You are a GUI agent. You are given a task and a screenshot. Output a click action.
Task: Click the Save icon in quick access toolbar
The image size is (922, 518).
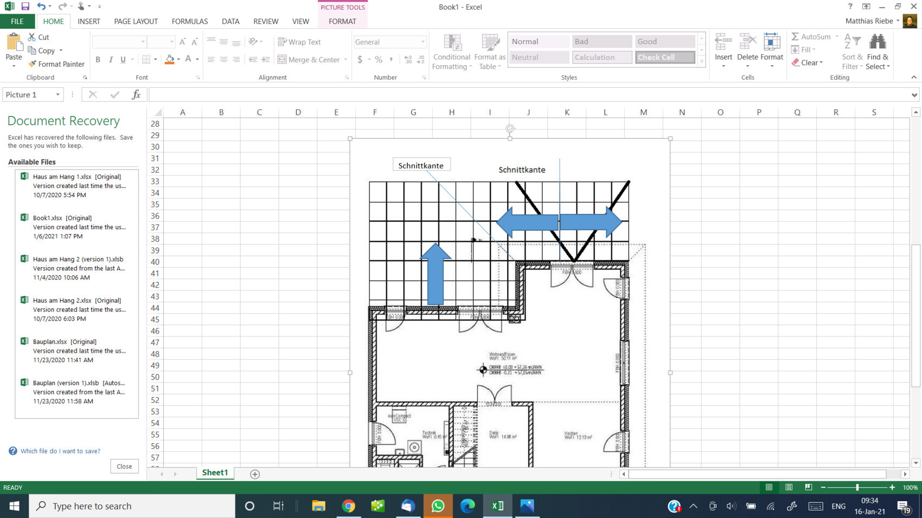pos(25,7)
